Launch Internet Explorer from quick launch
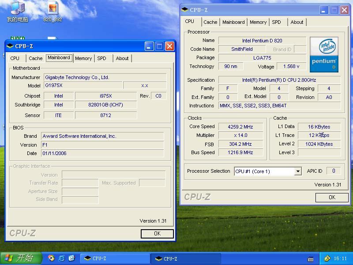The width and height of the screenshot is (353, 265). tap(61, 258)
